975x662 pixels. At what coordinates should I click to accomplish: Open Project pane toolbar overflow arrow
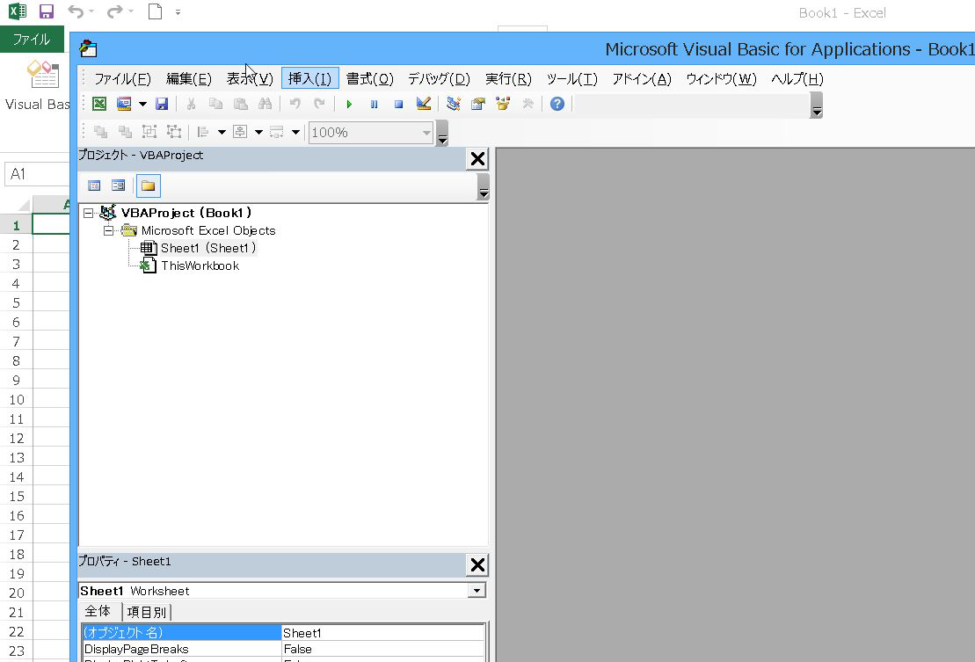(x=484, y=186)
